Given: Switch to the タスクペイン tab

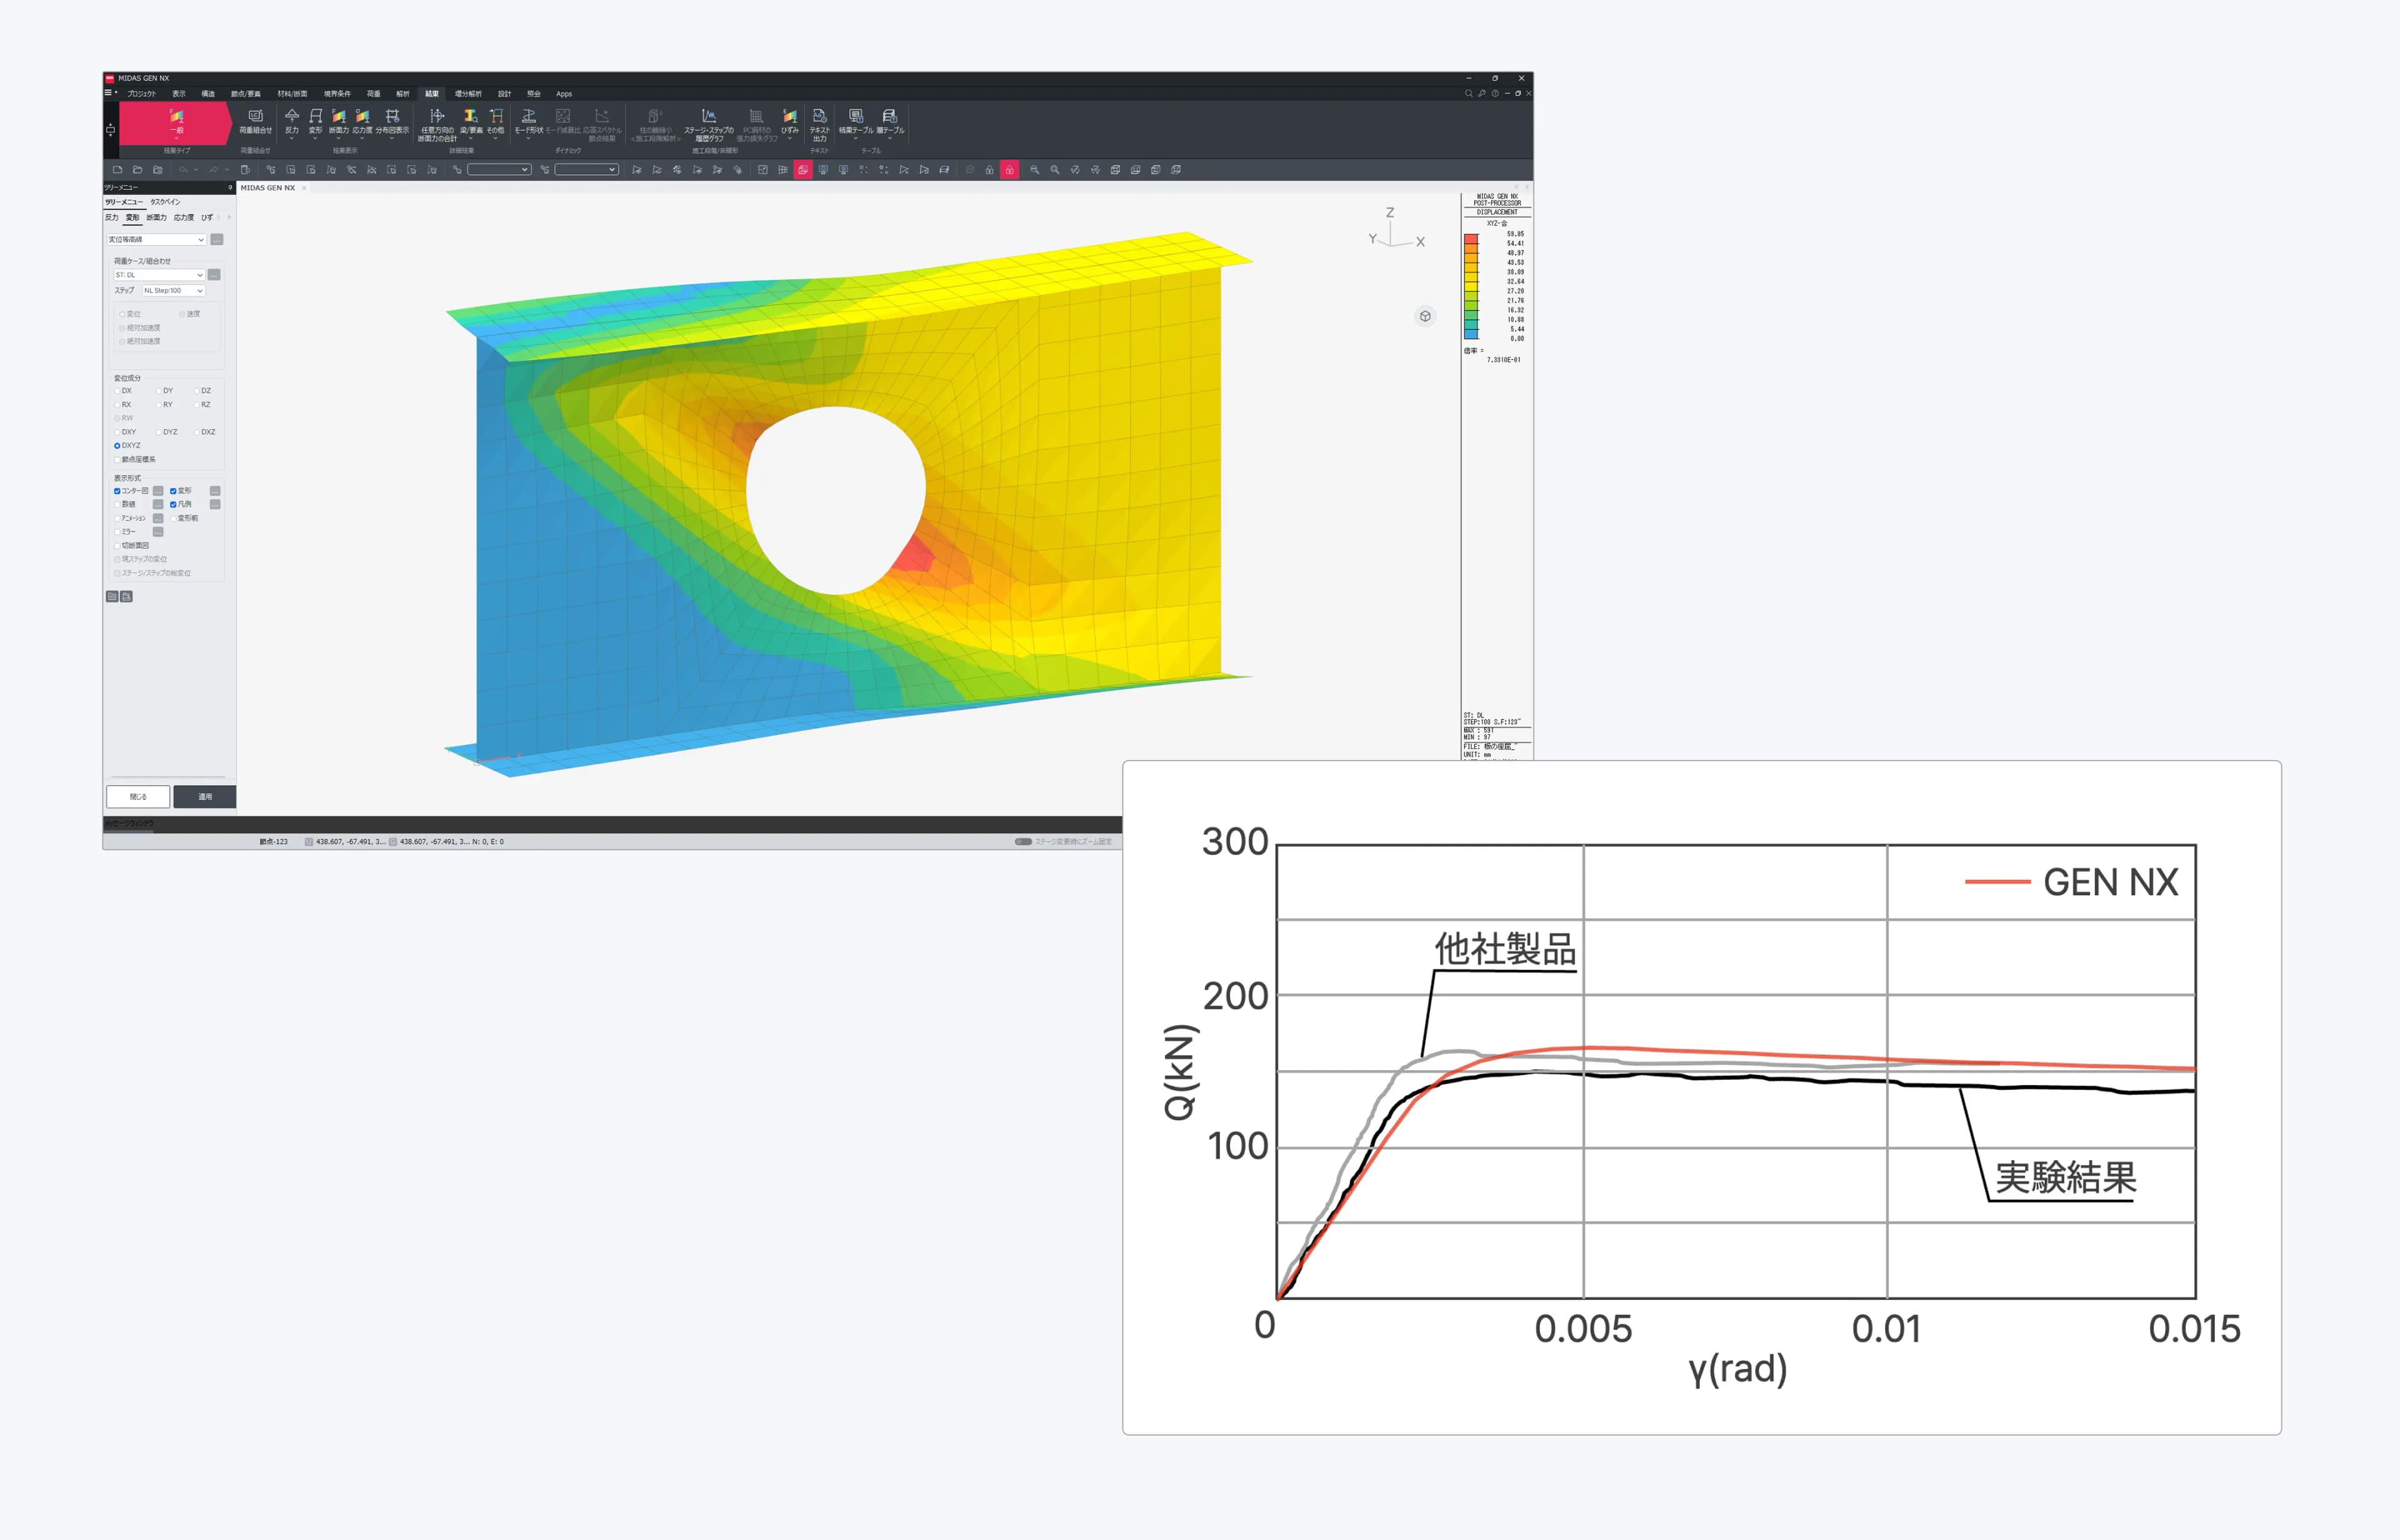Looking at the screenshot, I should [x=165, y=202].
